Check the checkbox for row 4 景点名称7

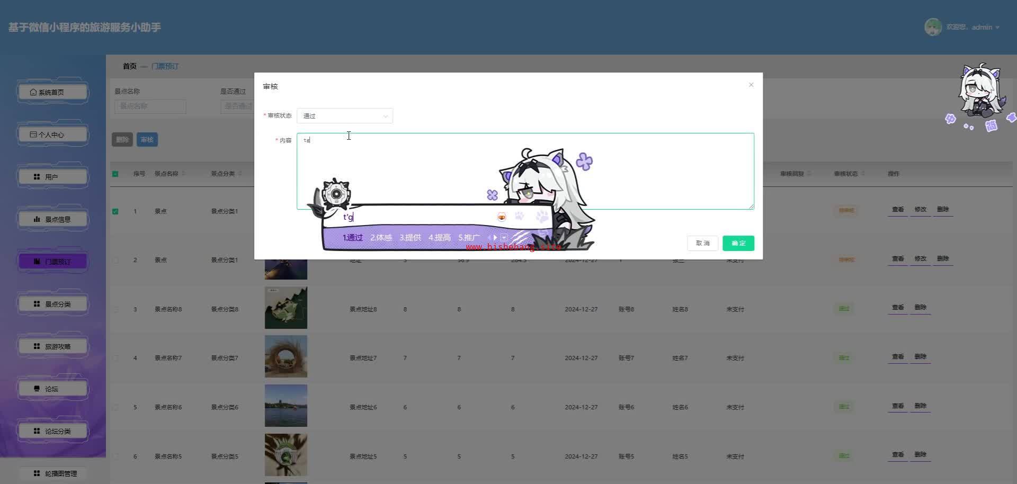115,358
